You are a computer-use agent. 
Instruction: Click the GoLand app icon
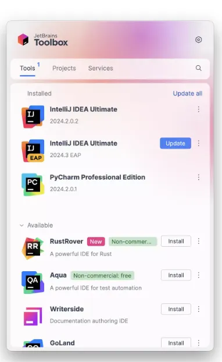33,343
